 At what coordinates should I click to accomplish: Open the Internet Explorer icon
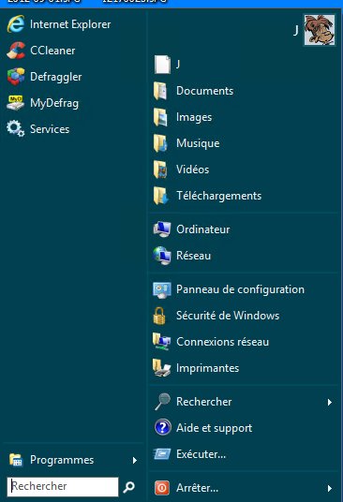coord(16,24)
